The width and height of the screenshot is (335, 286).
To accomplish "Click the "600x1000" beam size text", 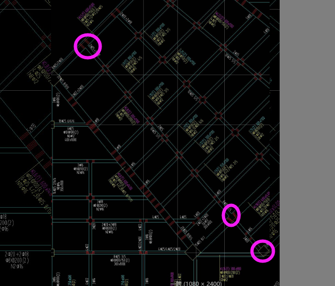I will pyautogui.click(x=71, y=139).
